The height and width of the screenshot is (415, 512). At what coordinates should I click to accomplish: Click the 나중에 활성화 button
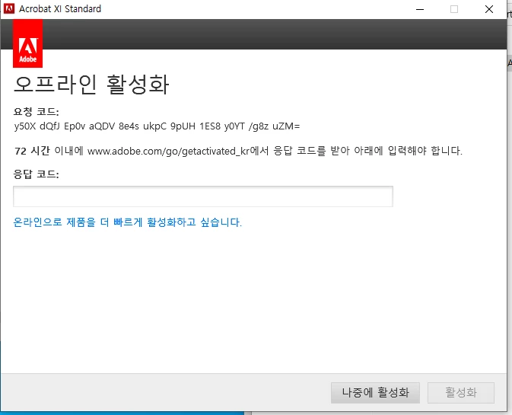tap(375, 392)
